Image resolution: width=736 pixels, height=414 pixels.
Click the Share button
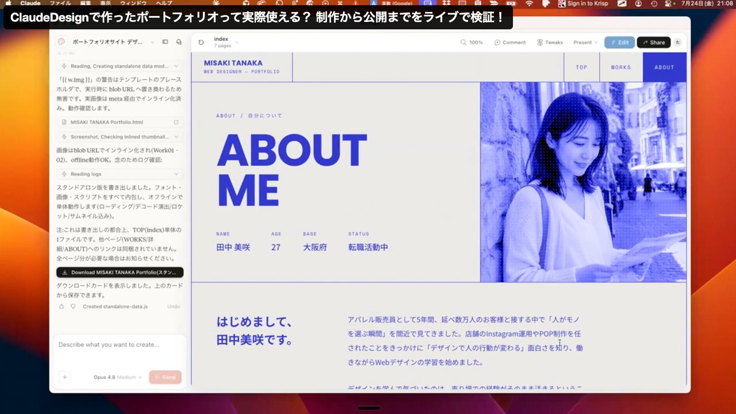click(654, 43)
